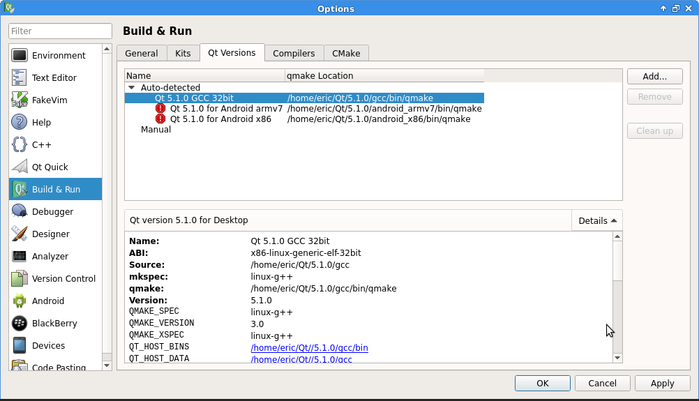Click the QMAKE_VERSION value 3.0
Image resolution: width=699 pixels, height=401 pixels.
(x=257, y=324)
